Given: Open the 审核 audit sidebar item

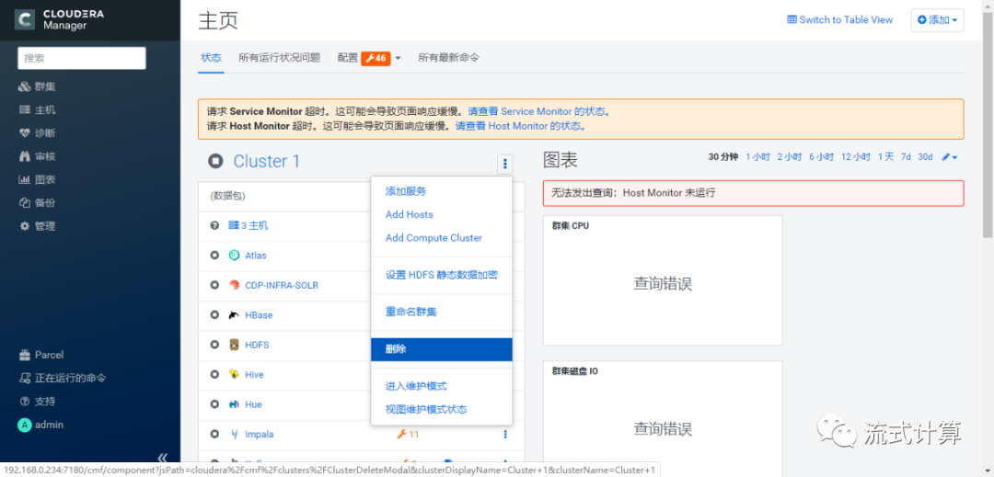Looking at the screenshot, I should click(x=37, y=156).
